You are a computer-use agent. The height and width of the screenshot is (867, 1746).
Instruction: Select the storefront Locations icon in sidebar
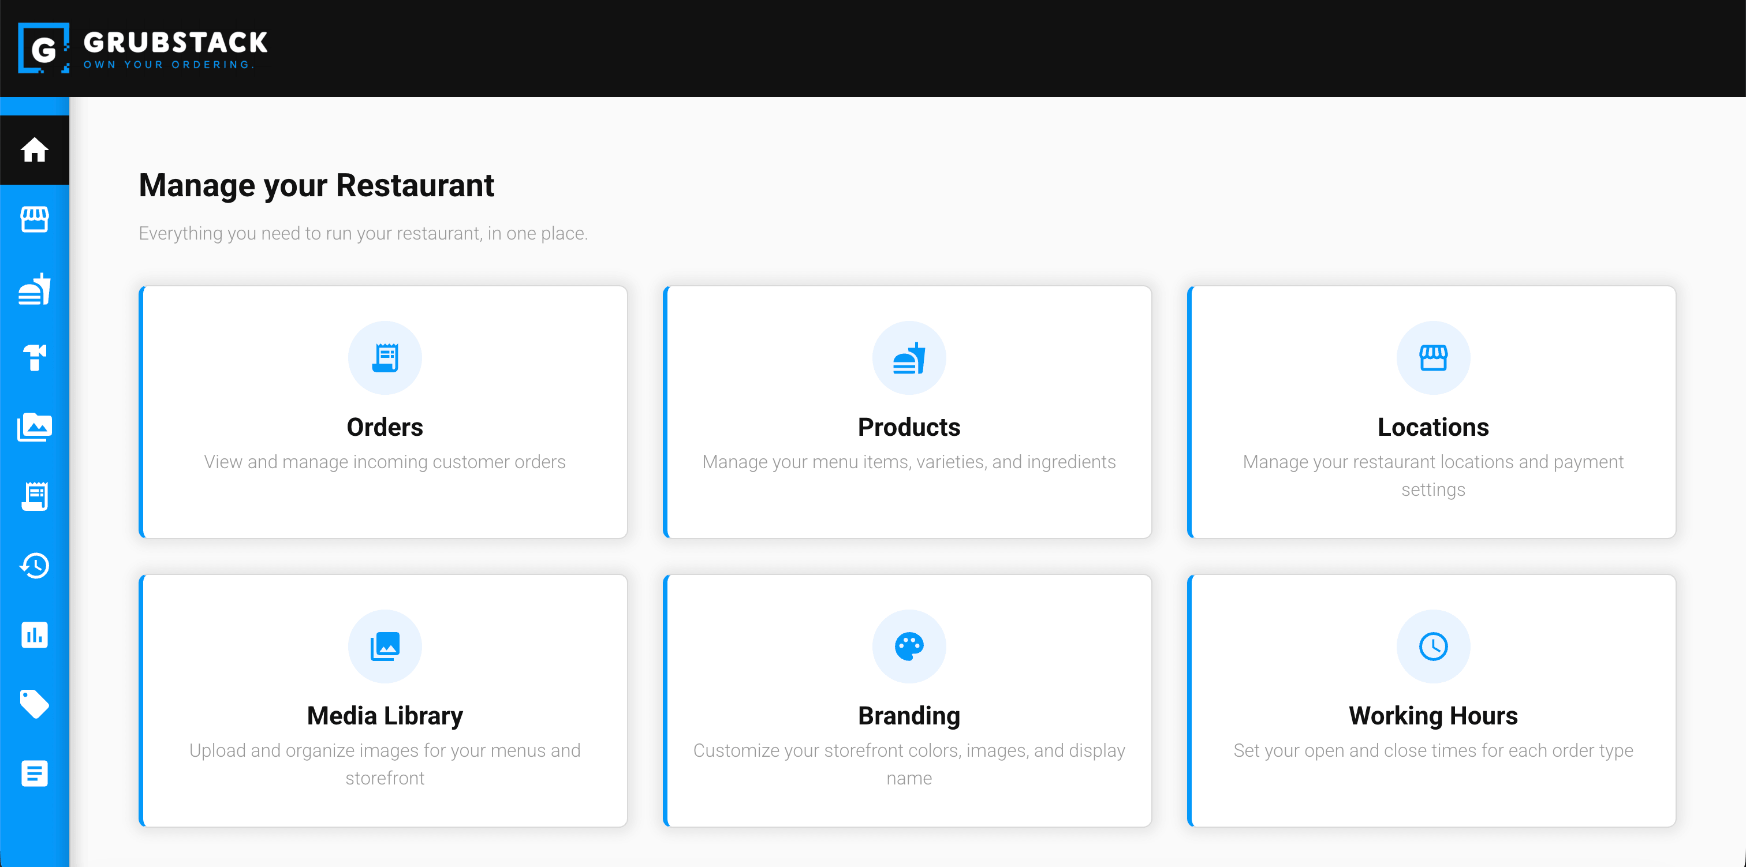click(x=35, y=219)
